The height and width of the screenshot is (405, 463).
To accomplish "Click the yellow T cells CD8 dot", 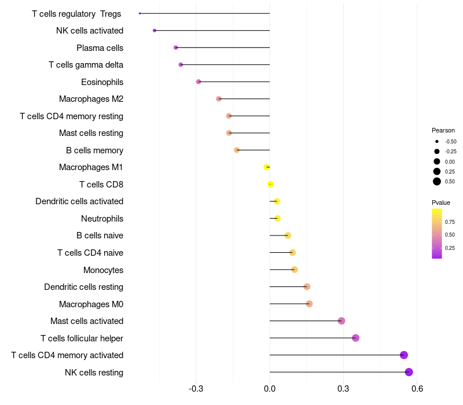I will 270,185.
